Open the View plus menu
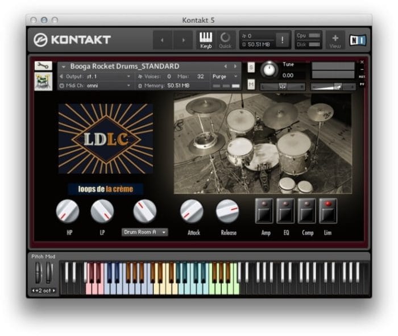This screenshot has height=336, width=398. point(335,40)
